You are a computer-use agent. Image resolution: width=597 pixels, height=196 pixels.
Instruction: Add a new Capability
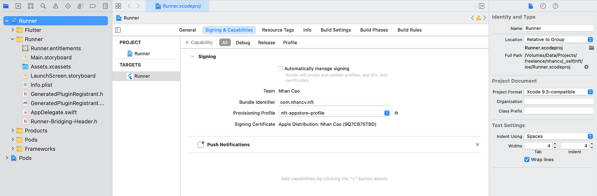tap(199, 43)
